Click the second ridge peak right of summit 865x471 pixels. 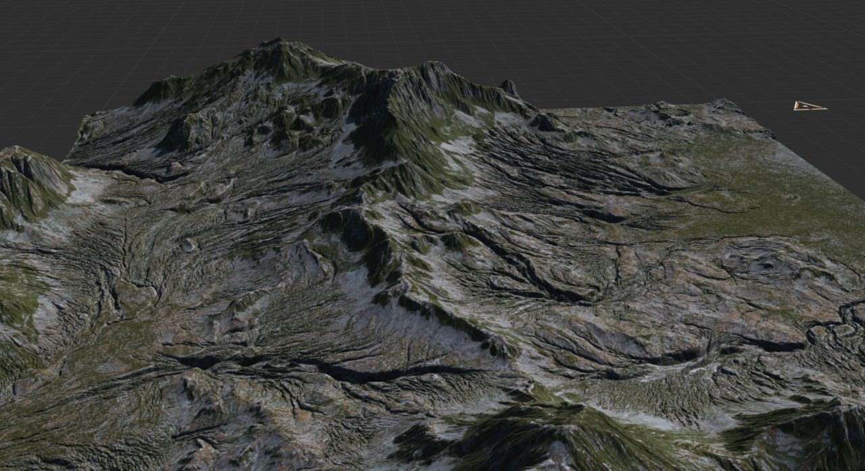coord(431,66)
